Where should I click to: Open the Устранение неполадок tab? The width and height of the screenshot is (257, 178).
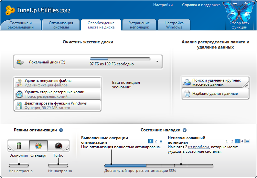139,25
